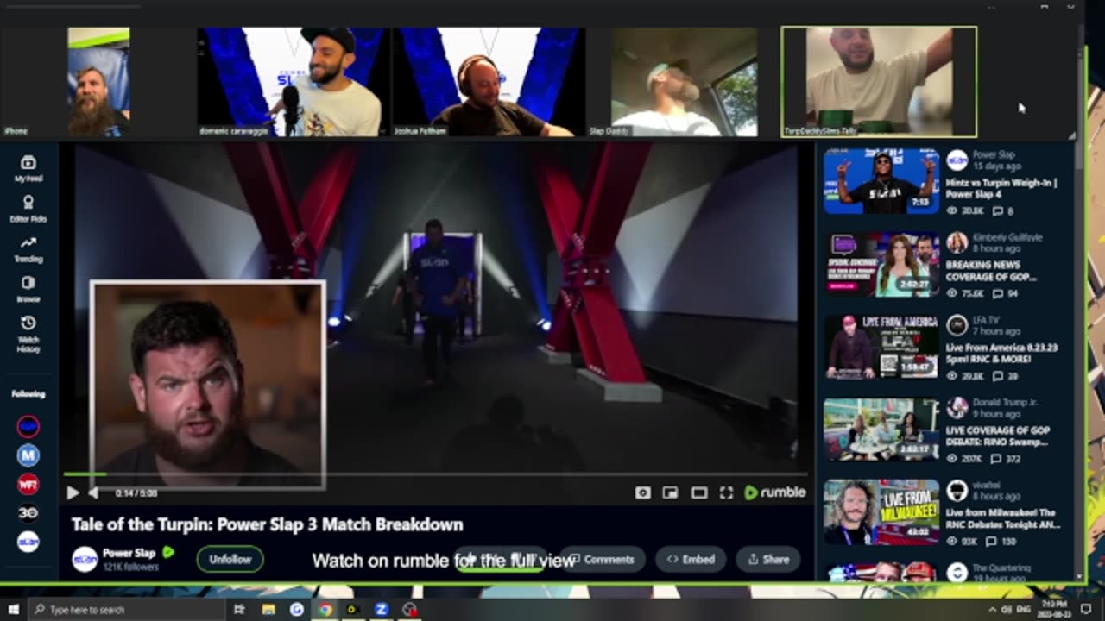
Task: Open Windows Start menu
Action: click(x=13, y=609)
